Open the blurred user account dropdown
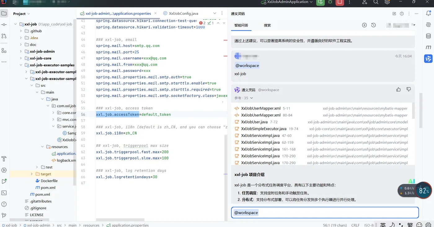The image size is (434, 227). pos(401,25)
